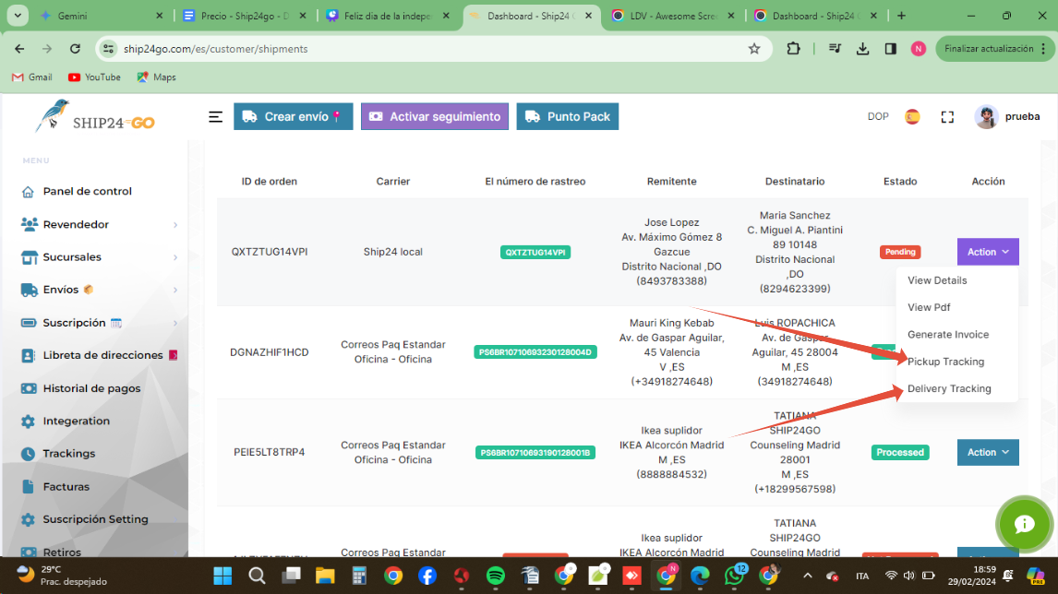Open Libreta de direcciones

click(x=99, y=355)
